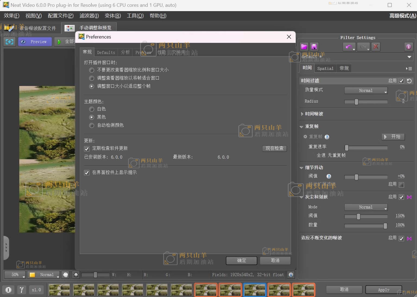Save filter preset with floppy disk icon
Viewport: 417px width, 297px height.
point(314,47)
